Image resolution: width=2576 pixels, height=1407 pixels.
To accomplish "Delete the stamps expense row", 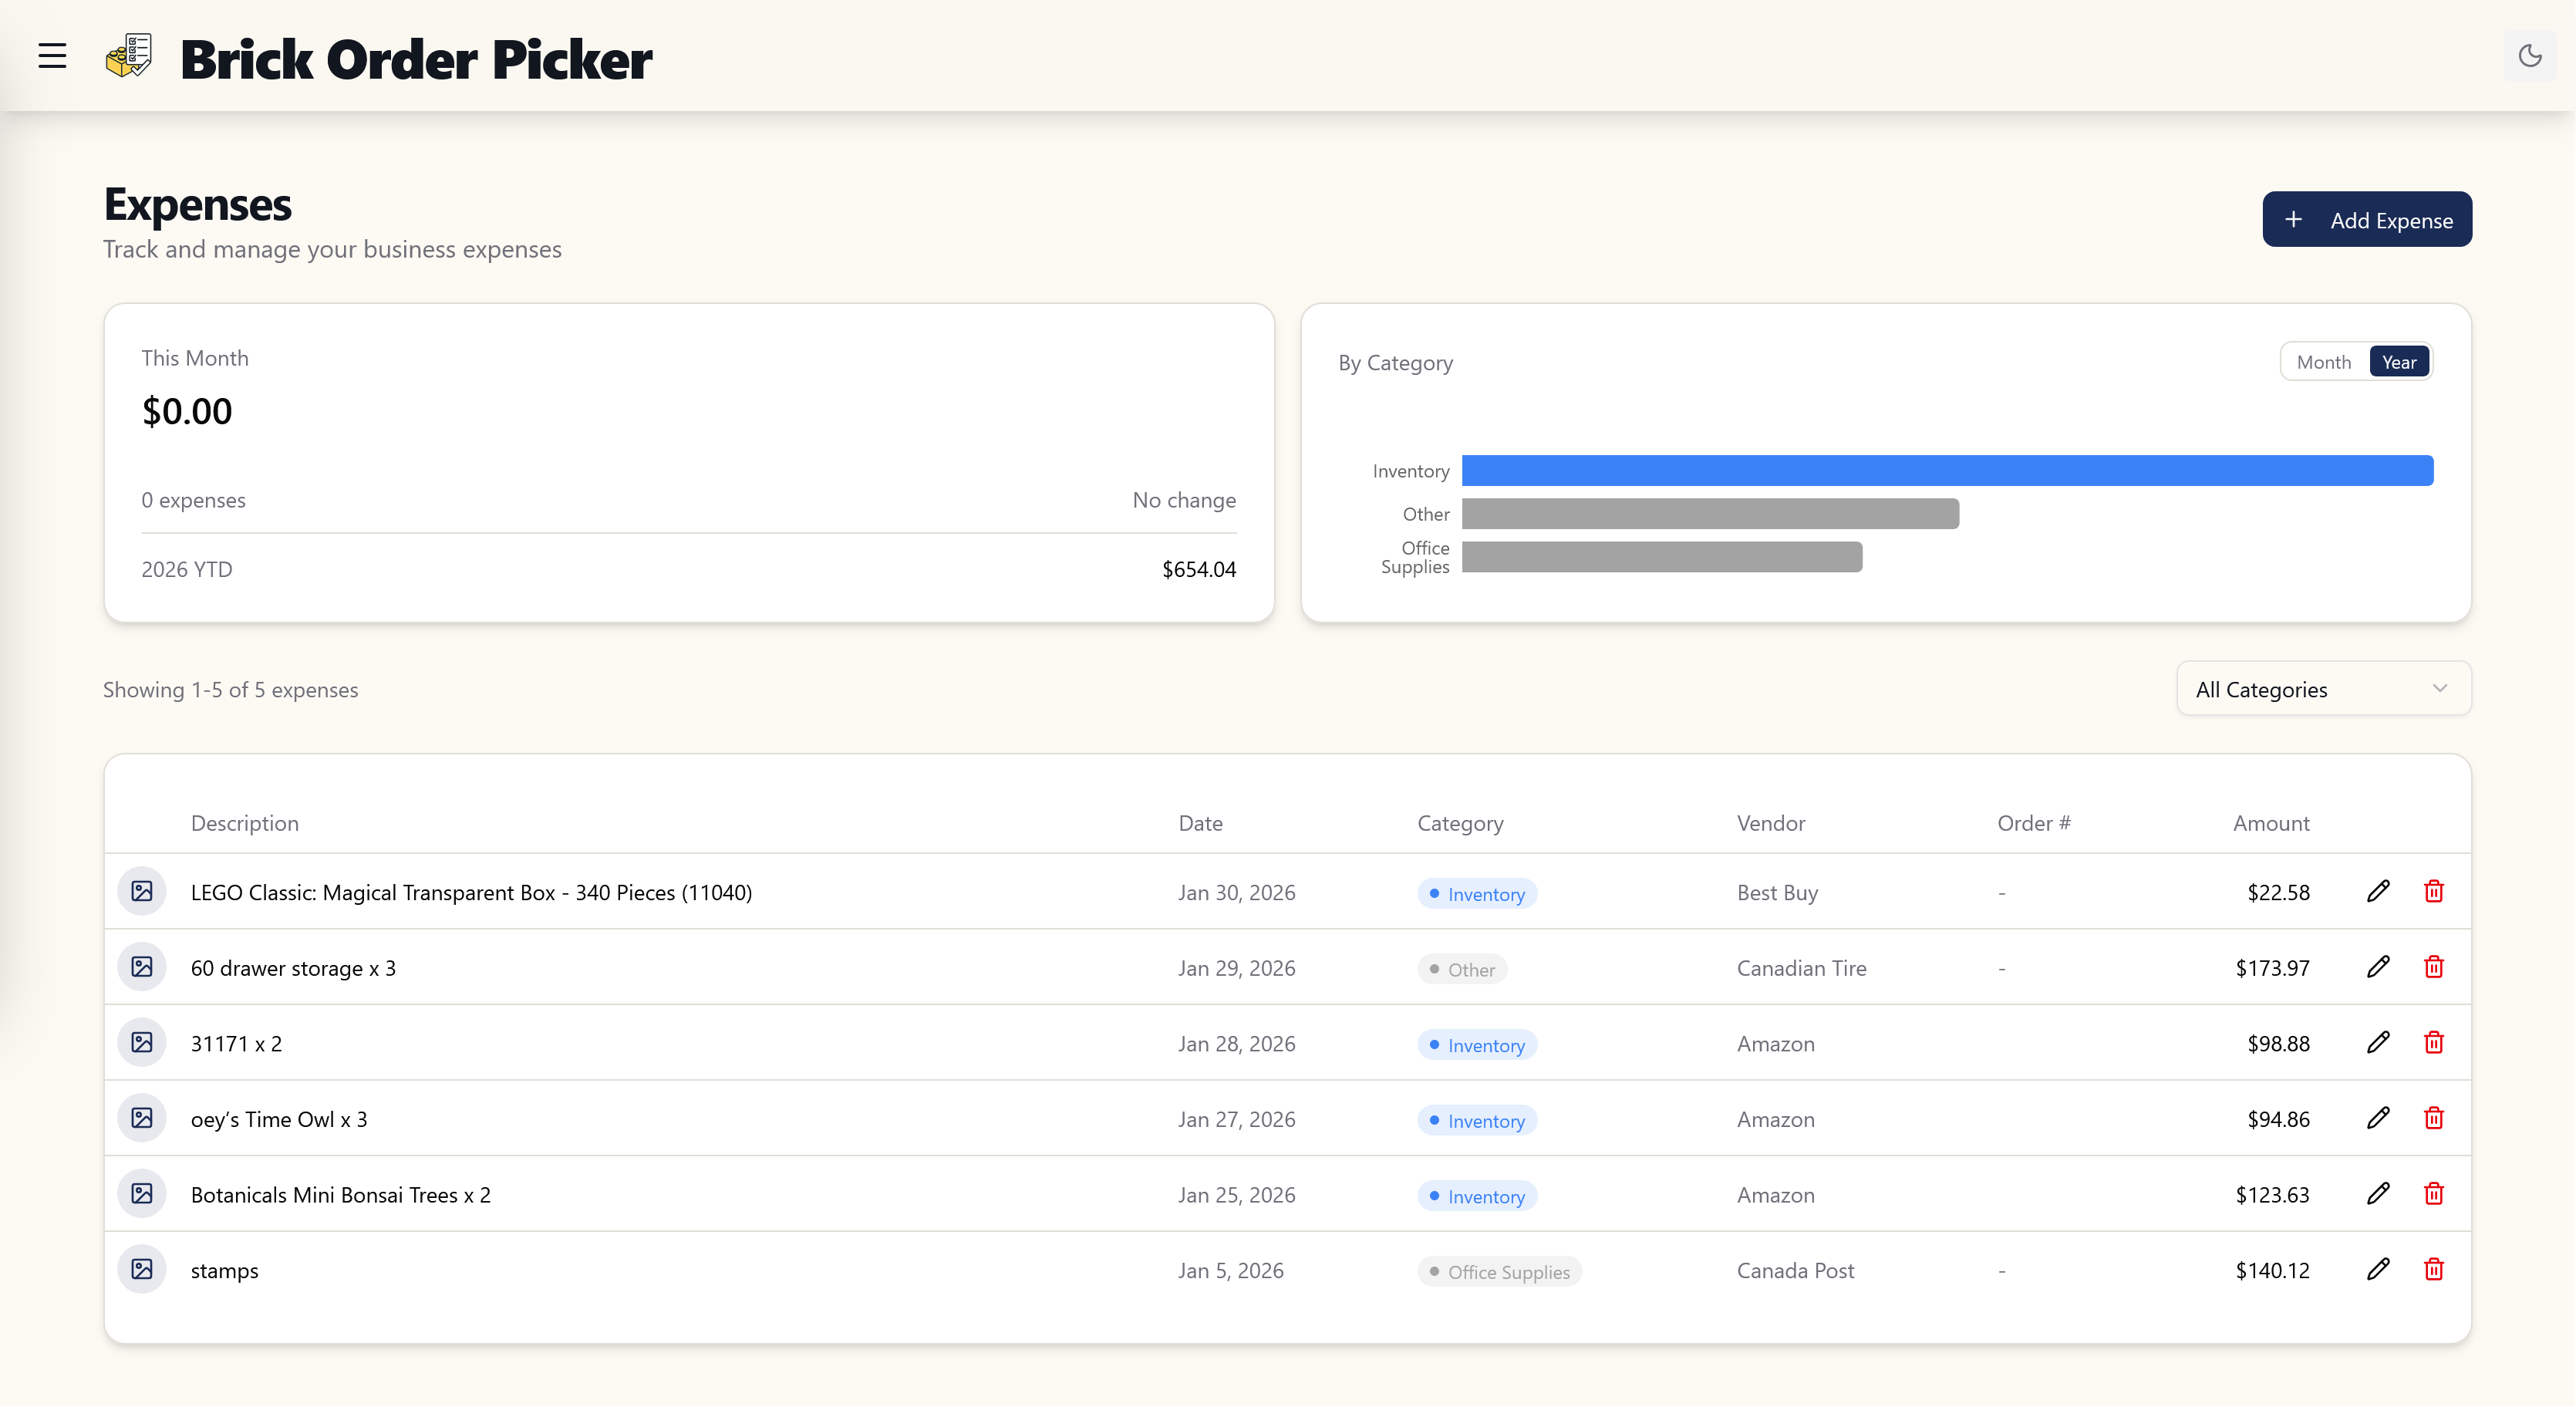I will click(2433, 1270).
